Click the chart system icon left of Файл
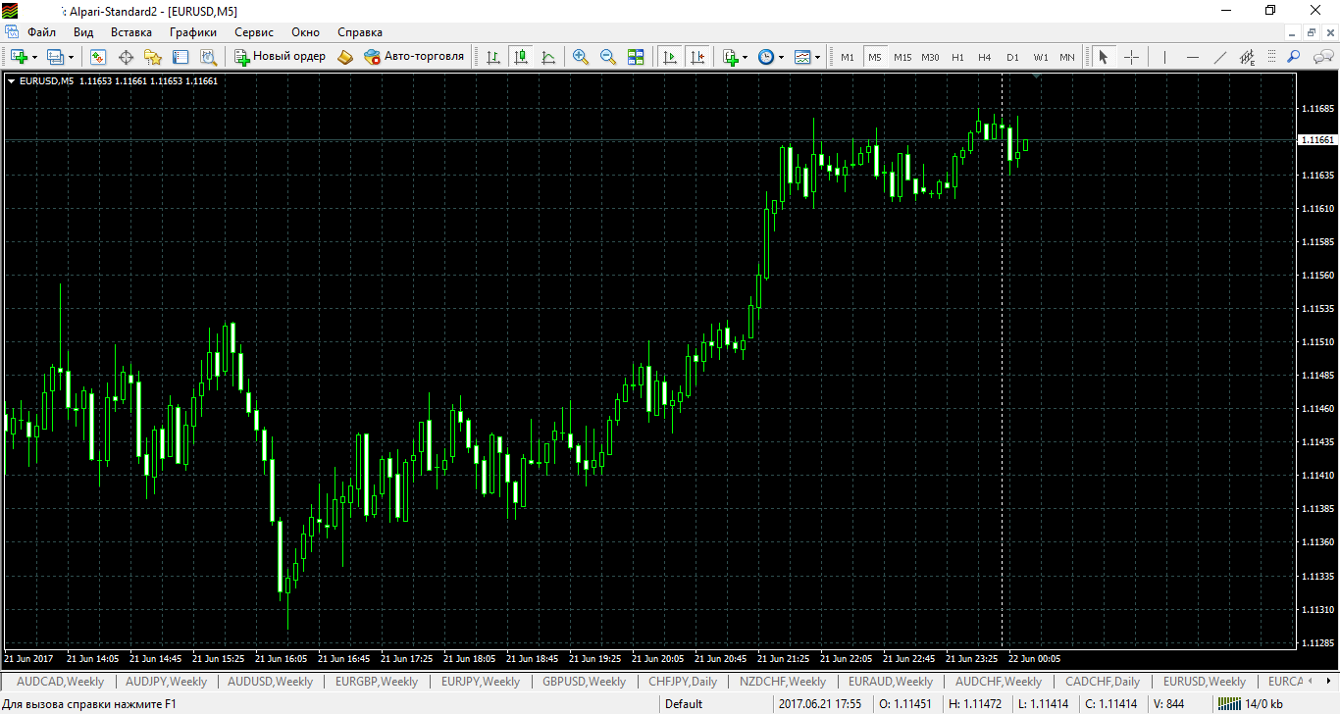 [x=13, y=32]
